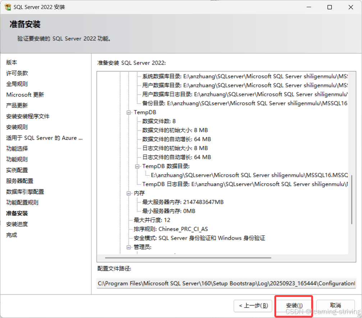
Task: Select the 许可条款 step in sidebar
Action: click(17, 73)
